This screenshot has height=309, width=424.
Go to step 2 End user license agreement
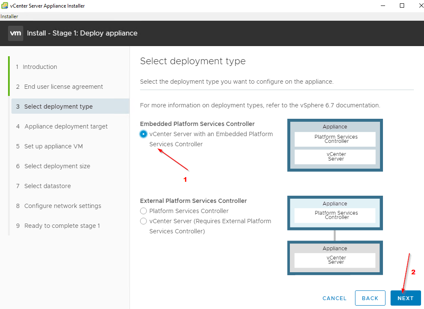click(x=60, y=86)
